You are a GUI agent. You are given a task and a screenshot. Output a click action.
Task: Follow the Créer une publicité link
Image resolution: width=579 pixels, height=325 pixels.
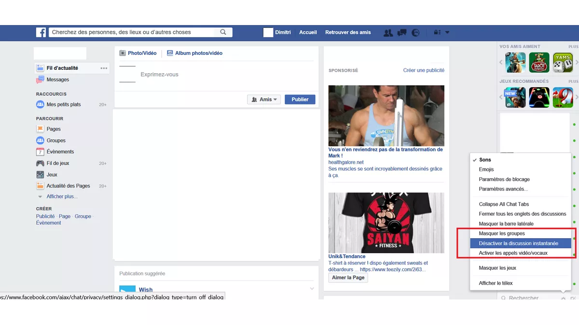click(x=424, y=70)
